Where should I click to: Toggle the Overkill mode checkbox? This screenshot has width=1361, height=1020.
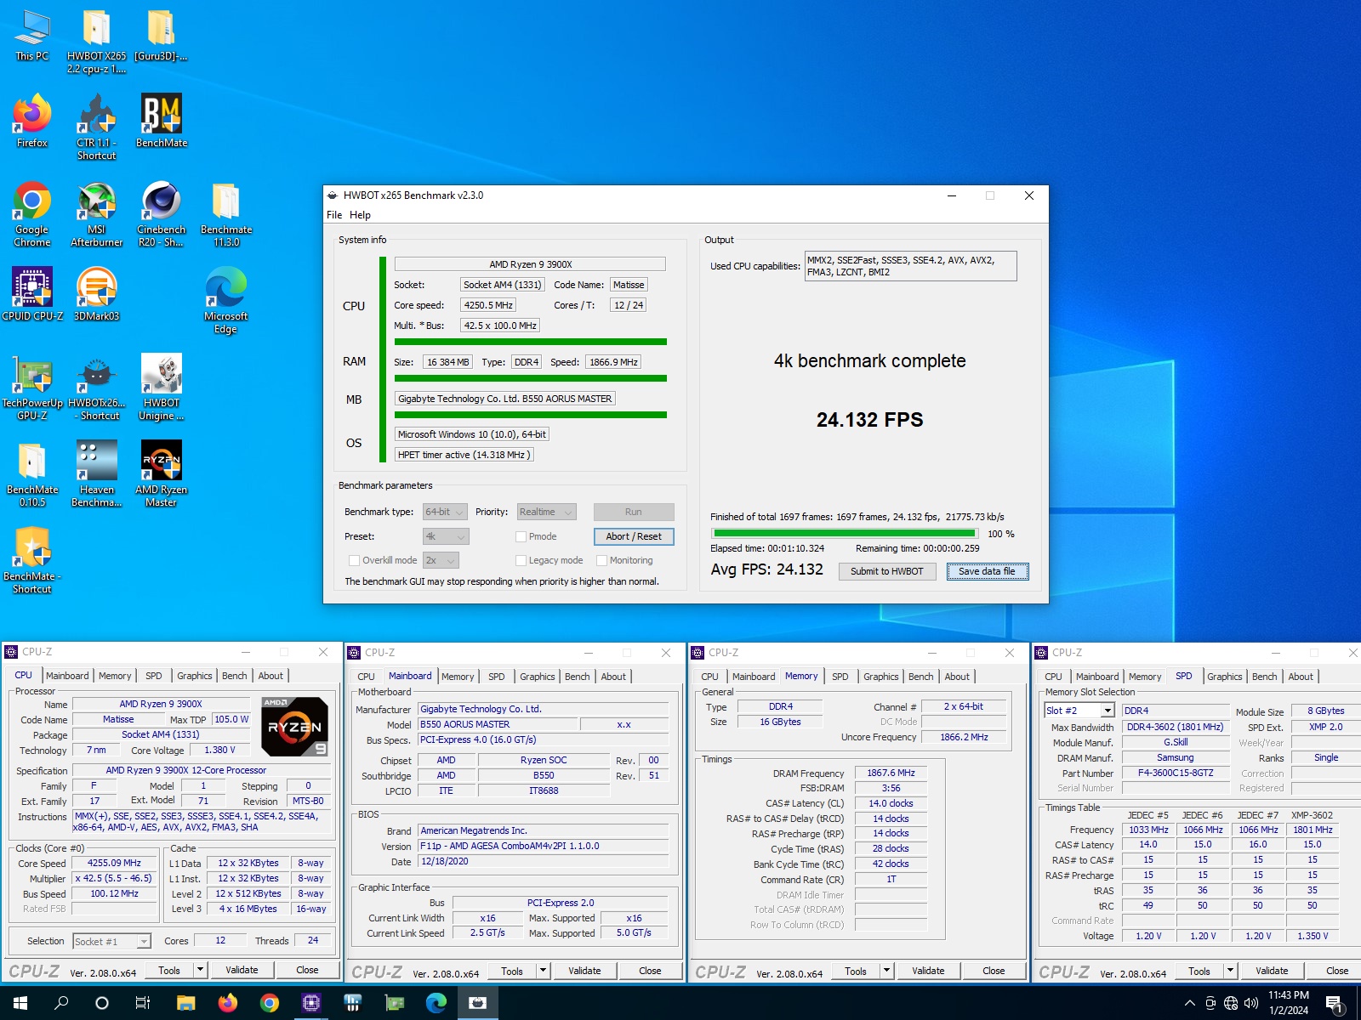click(x=354, y=560)
